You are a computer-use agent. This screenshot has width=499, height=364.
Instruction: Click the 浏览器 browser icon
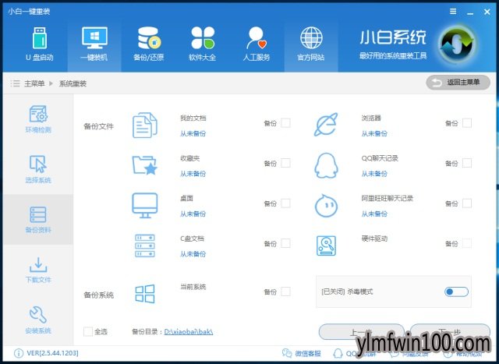(326, 125)
